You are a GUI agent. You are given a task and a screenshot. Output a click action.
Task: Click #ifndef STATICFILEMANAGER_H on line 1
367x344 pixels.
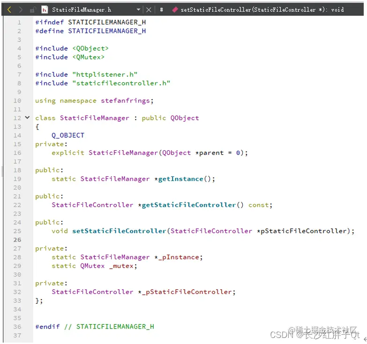point(90,22)
